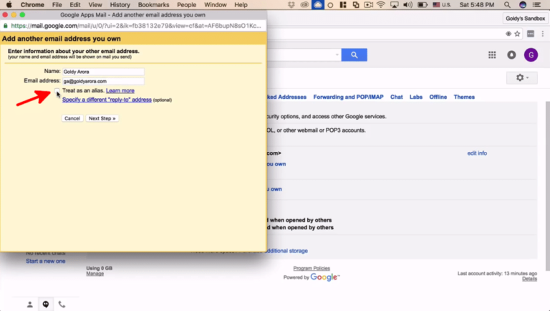Click the highlighted blue cloud menu bar icon
The width and height of the screenshot is (550, 311).
318,5
